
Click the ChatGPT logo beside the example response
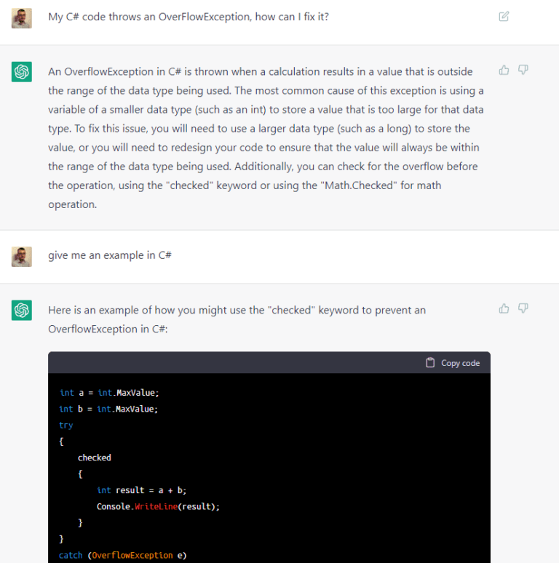point(22,311)
